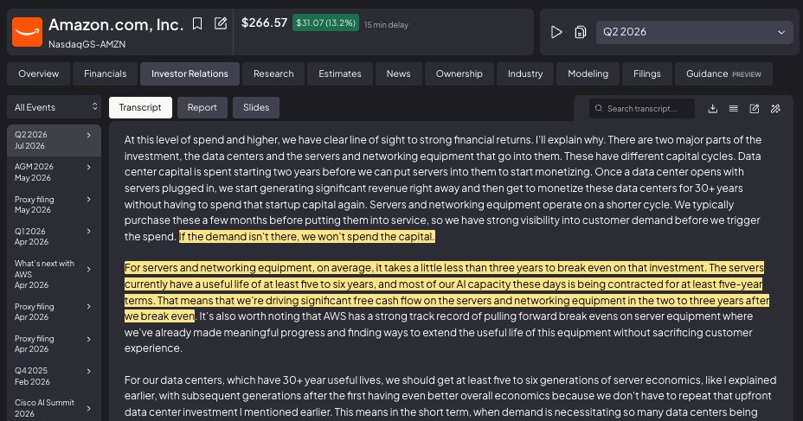The height and width of the screenshot is (421, 803).
Task: Click the copy documents icon near play button
Action: [581, 32]
